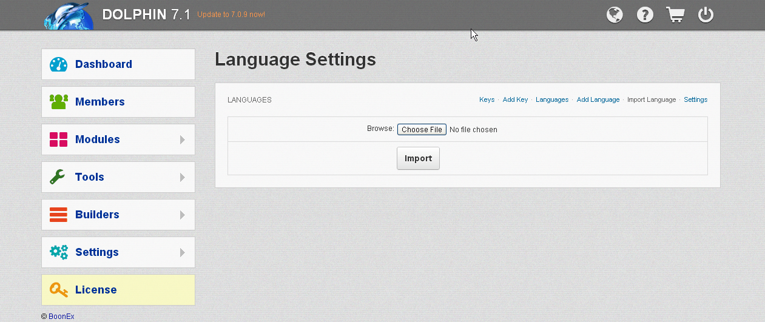Click the 'Update to 7.0.9 now!' link

coord(231,15)
